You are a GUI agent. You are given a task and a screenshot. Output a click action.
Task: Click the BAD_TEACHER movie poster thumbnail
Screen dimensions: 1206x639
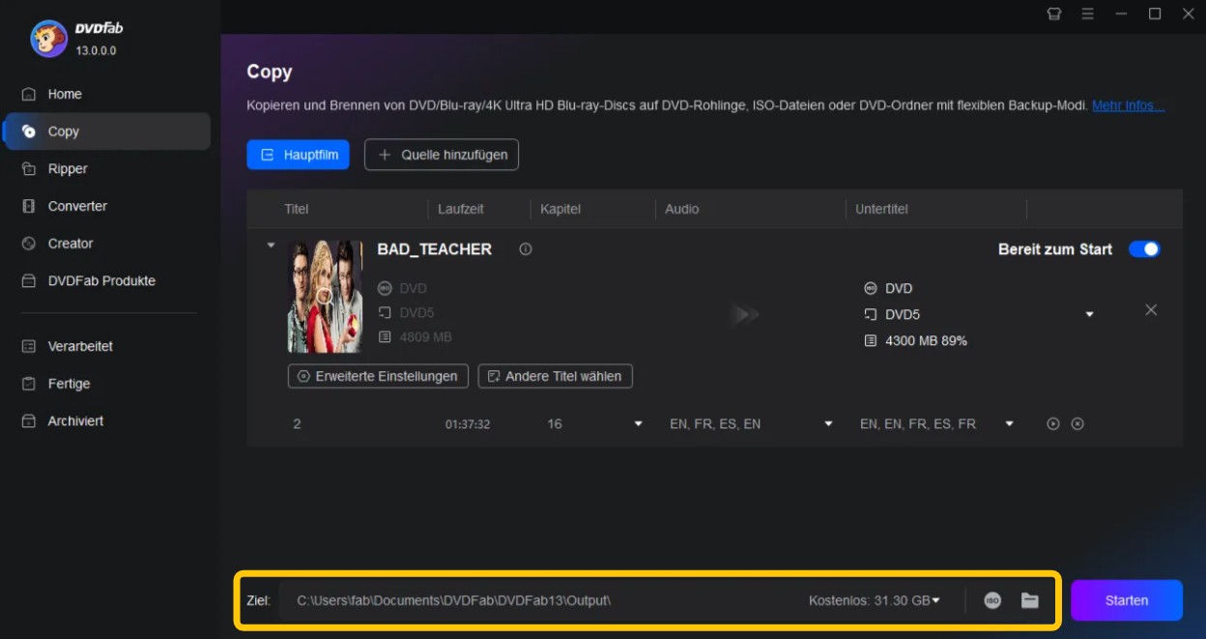[325, 296]
